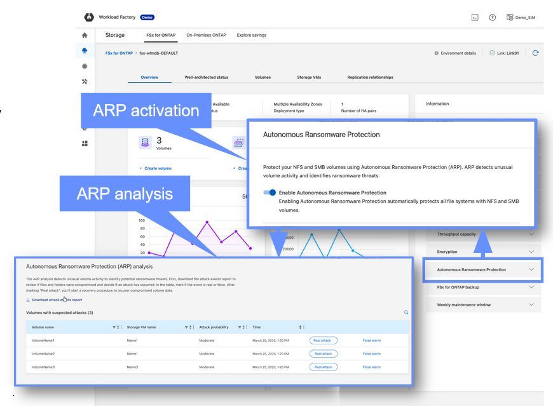This screenshot has width=553, height=406.
Task: Mark VolumeName1 as False alarm
Action: (x=372, y=341)
